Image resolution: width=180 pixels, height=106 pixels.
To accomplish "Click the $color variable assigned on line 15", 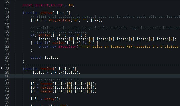I will [x=36, y=20].
